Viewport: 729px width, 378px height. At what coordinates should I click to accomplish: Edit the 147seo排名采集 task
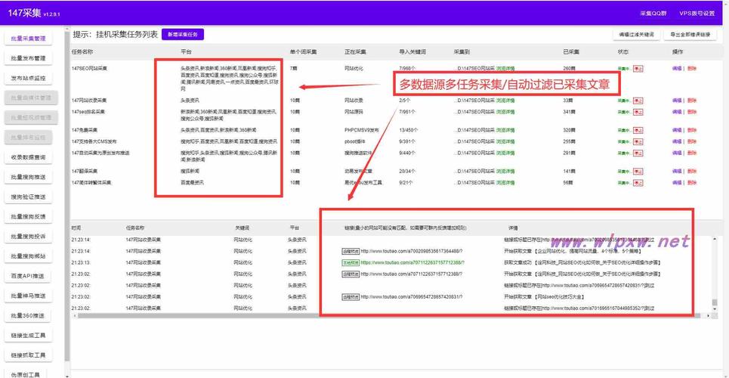point(676,112)
